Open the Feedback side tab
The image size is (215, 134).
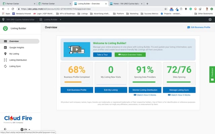click(212, 74)
